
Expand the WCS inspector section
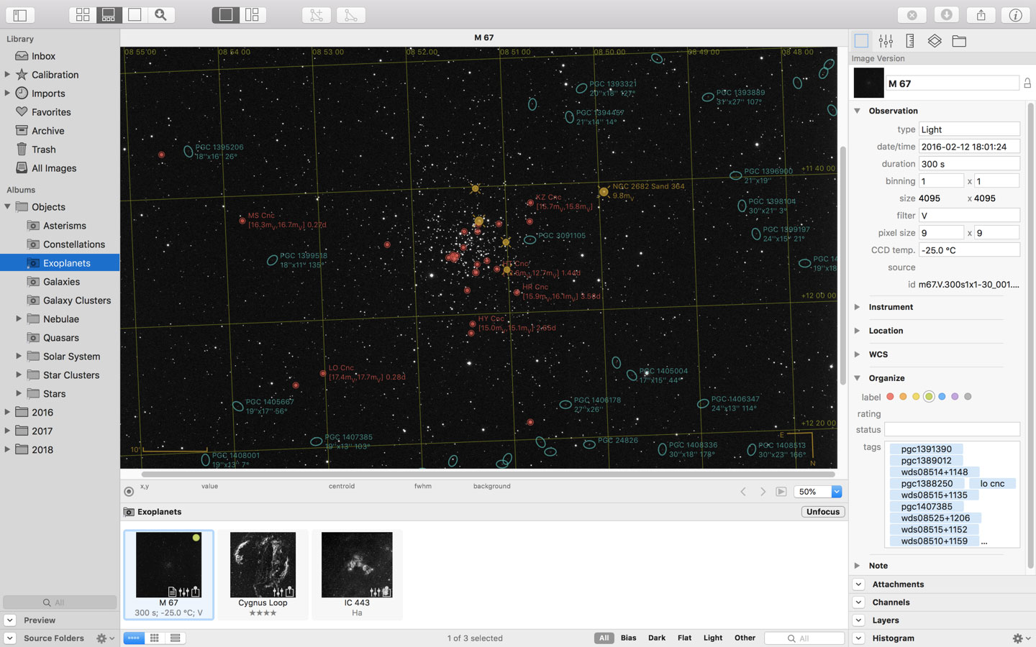(857, 354)
